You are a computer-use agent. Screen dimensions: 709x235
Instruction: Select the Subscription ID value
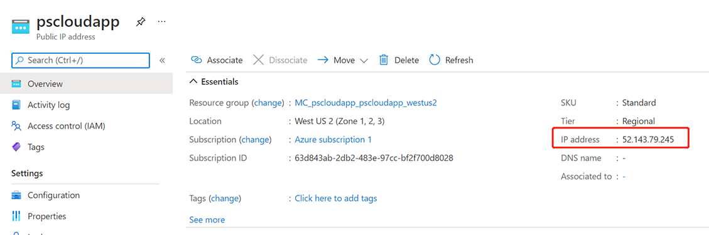coord(374,159)
